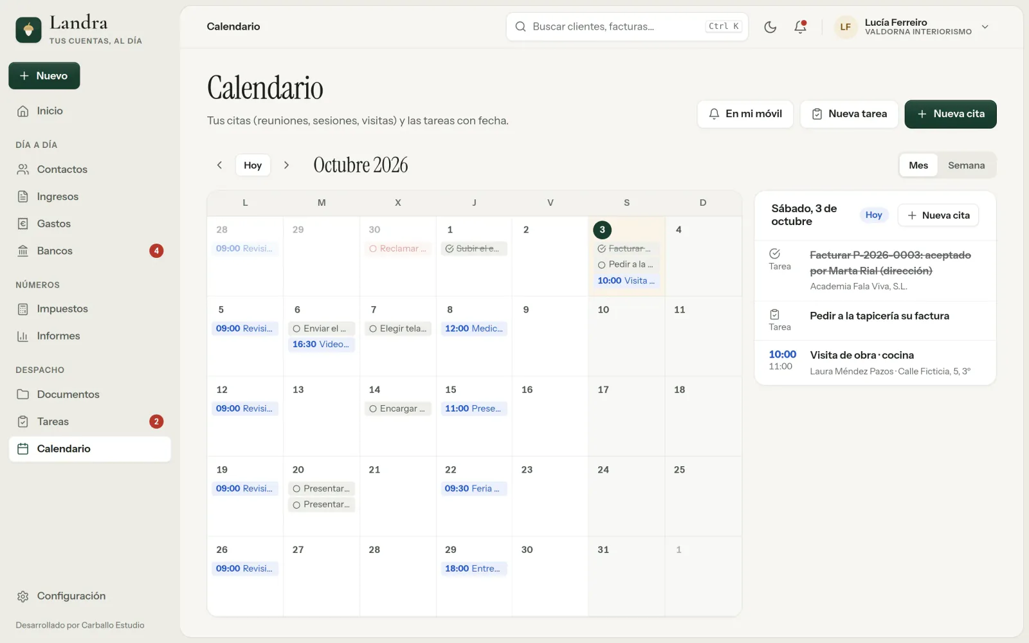The width and height of the screenshot is (1029, 643).
Task: Expand Lucía Ferreiro account dropdown
Action: [x=985, y=27]
